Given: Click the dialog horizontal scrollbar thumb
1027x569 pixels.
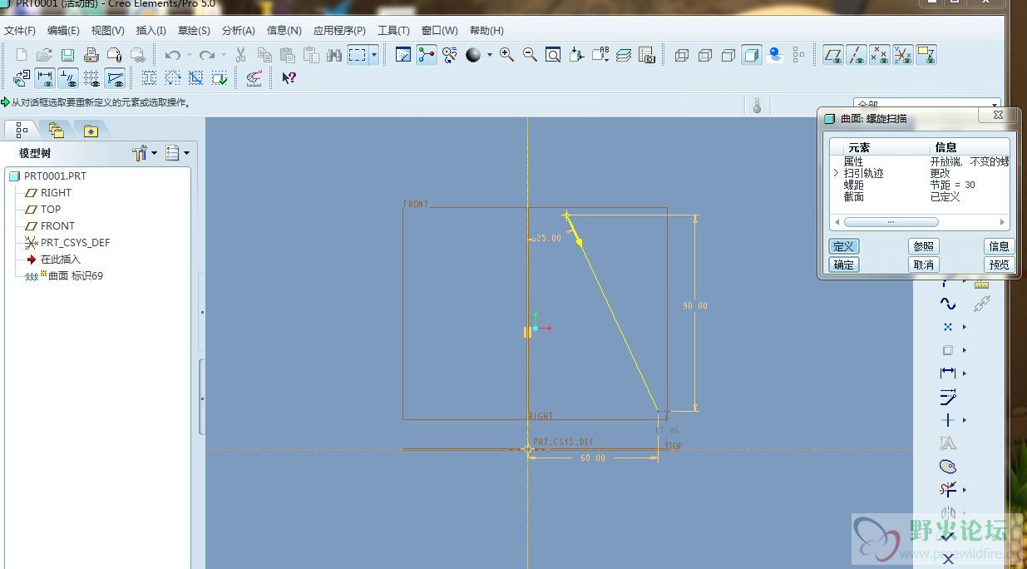Looking at the screenshot, I should point(891,222).
